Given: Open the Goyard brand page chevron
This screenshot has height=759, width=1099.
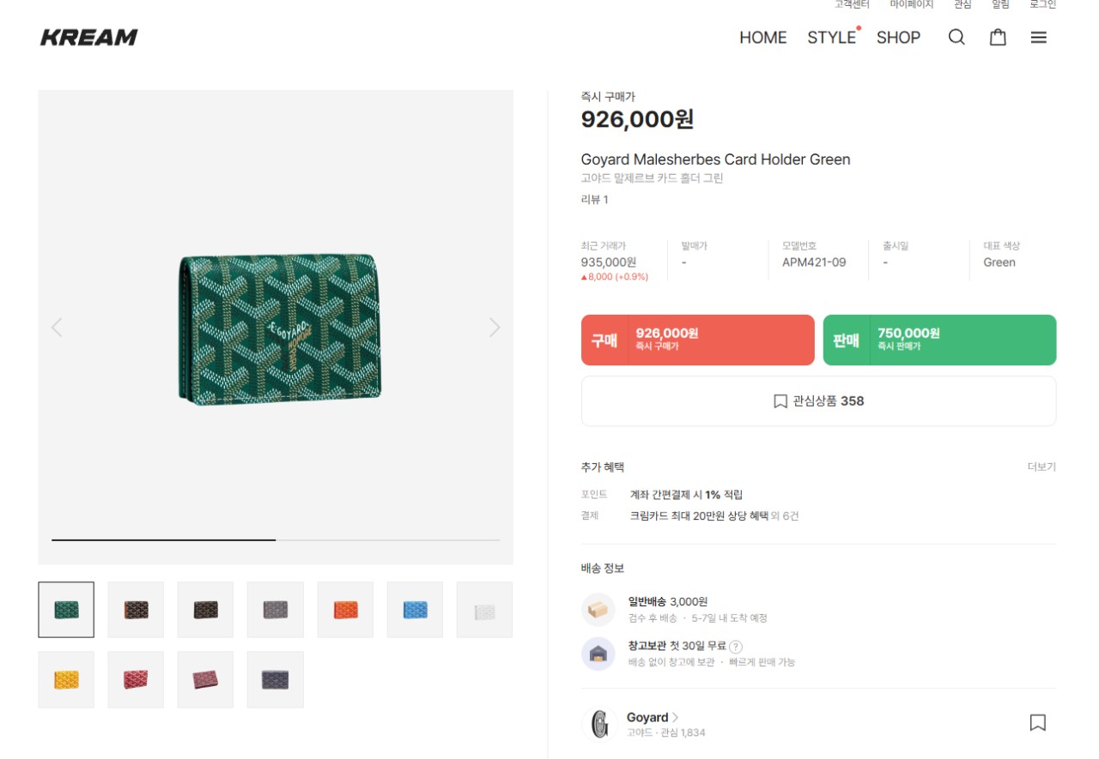Looking at the screenshot, I should click(x=676, y=717).
